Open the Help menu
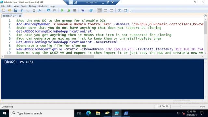Screen dimensions: 208x117 tap(52, 6)
